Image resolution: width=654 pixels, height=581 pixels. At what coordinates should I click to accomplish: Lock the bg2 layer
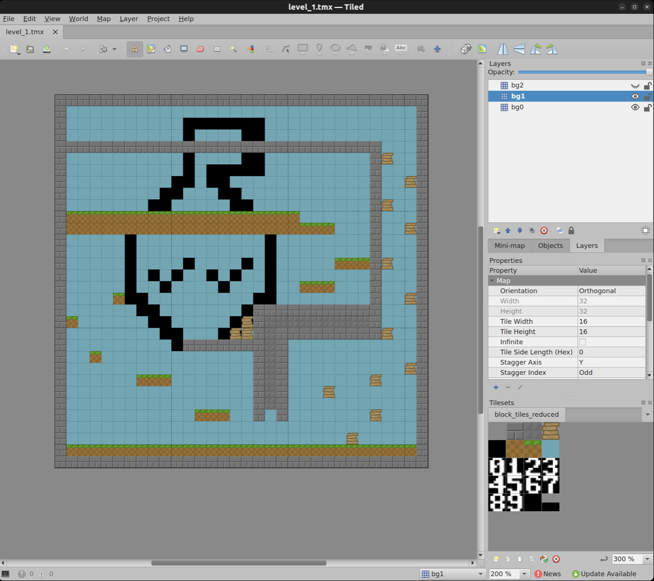point(647,85)
